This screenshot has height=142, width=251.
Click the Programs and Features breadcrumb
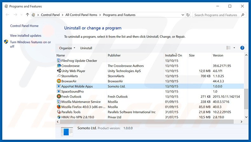119,15
